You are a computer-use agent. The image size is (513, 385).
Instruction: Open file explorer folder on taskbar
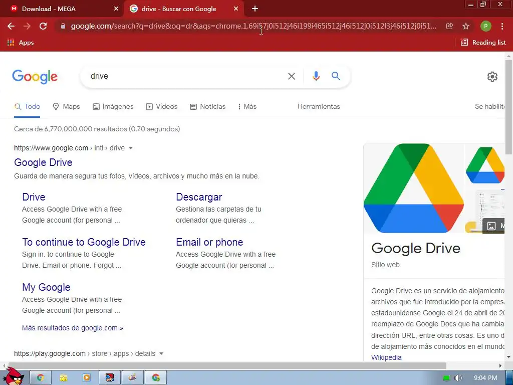(x=64, y=378)
